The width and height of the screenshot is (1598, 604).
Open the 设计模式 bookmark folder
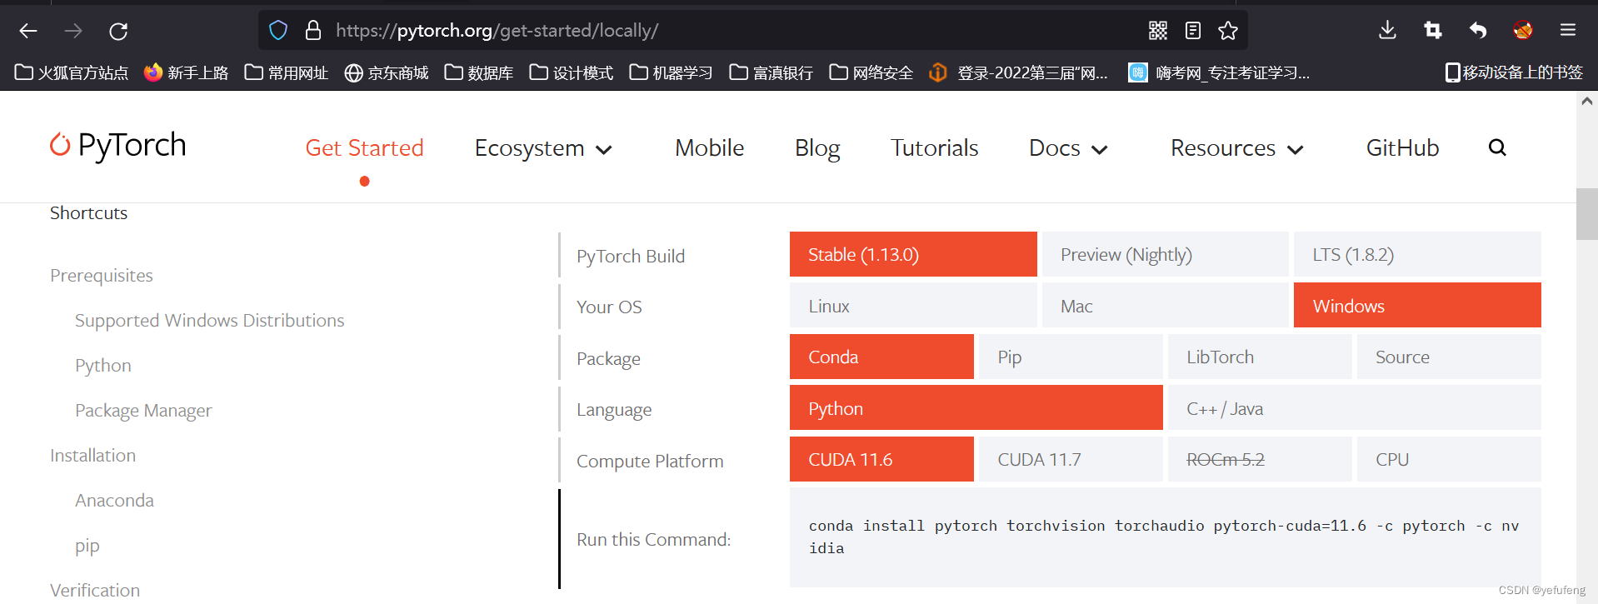click(x=572, y=73)
